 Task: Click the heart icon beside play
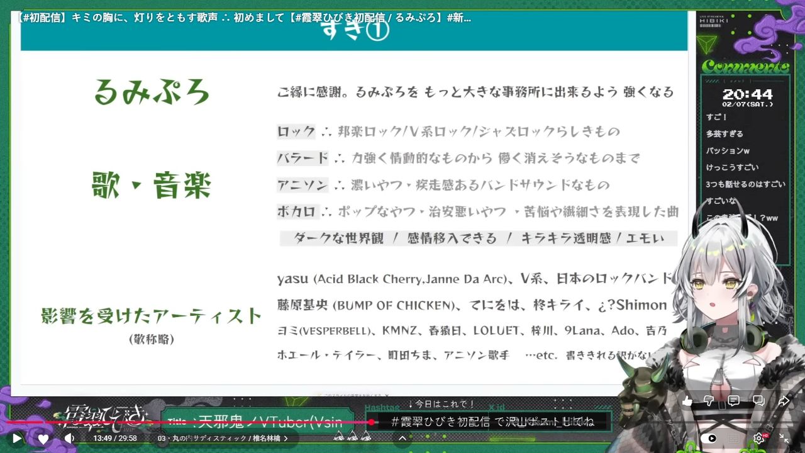tap(43, 439)
